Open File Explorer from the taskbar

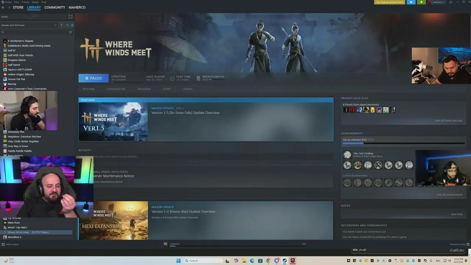click(244, 261)
